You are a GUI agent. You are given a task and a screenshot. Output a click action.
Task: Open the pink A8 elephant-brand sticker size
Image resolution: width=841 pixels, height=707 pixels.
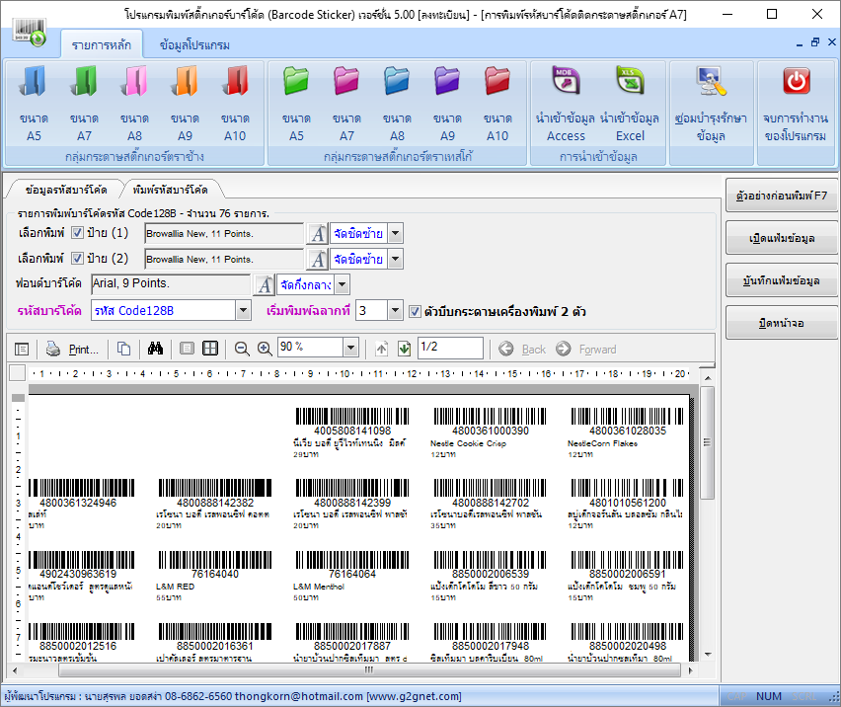coord(134,103)
